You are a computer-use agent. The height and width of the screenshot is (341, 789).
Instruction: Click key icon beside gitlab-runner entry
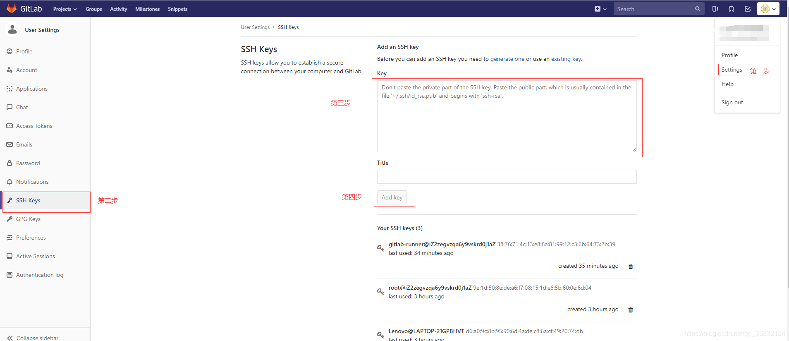tap(380, 248)
